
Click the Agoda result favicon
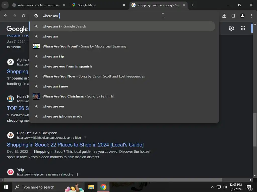click(x=11, y=62)
